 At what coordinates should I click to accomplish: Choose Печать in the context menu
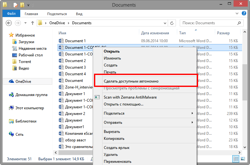pyautogui.click(x=110, y=72)
